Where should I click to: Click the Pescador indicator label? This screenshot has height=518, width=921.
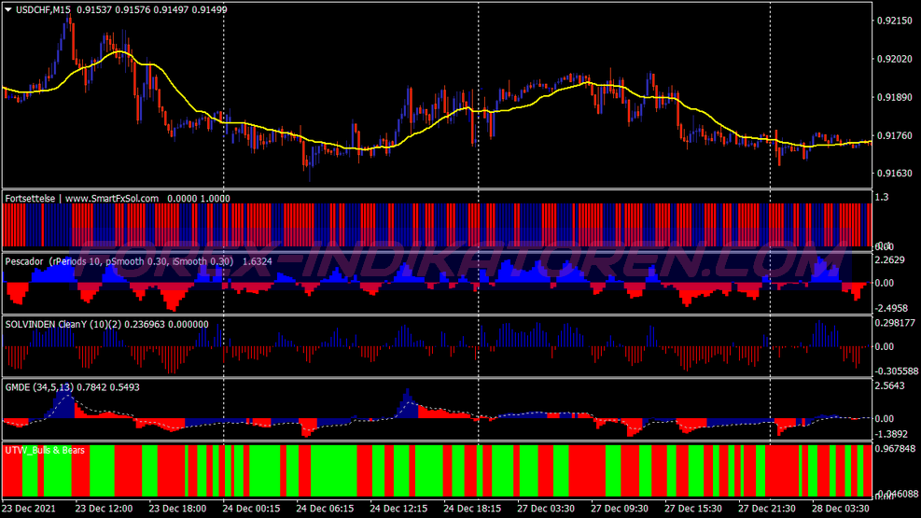24,261
